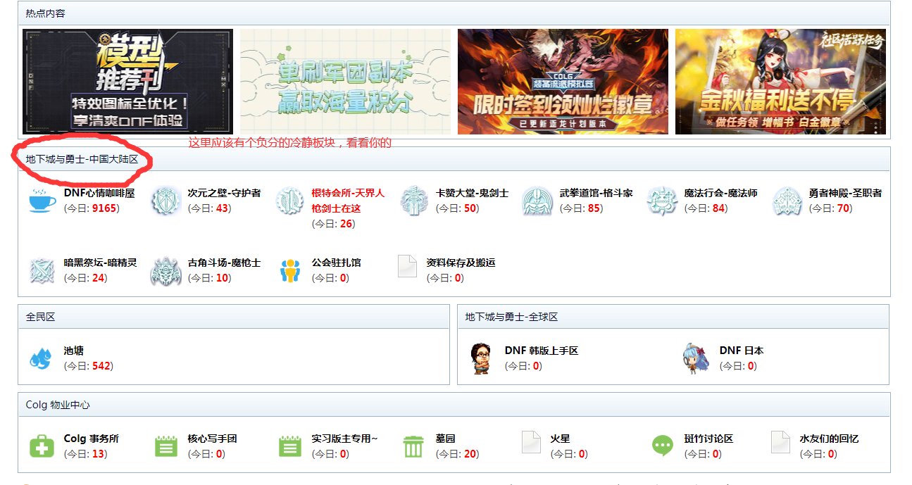Click the 热点内容 section header
This screenshot has width=912, height=485.
coord(46,13)
